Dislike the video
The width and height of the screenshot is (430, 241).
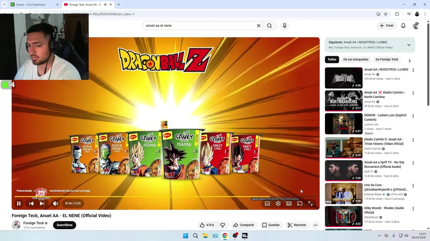coord(222,225)
